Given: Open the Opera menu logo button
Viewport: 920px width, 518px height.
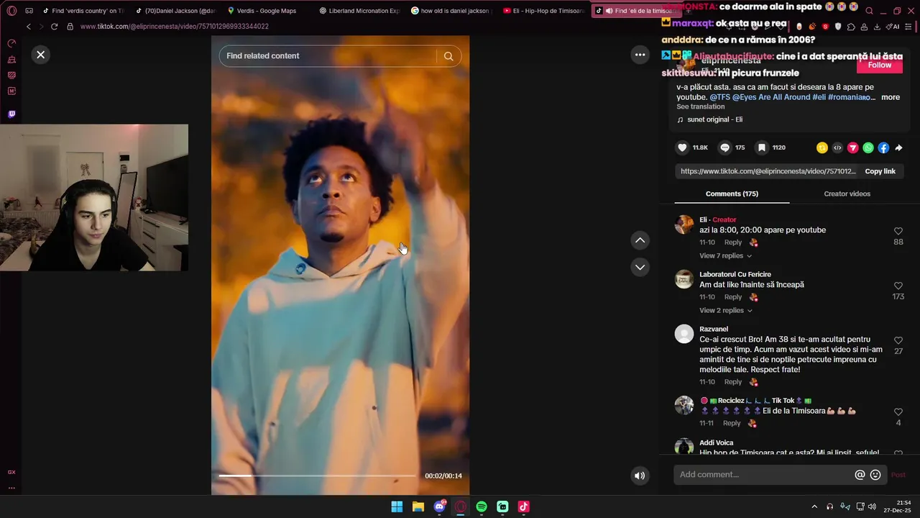Looking at the screenshot, I should click(x=11, y=11).
